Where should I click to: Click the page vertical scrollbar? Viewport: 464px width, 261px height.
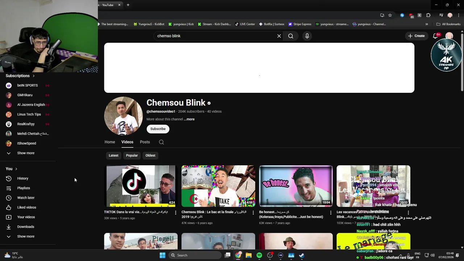462,62
